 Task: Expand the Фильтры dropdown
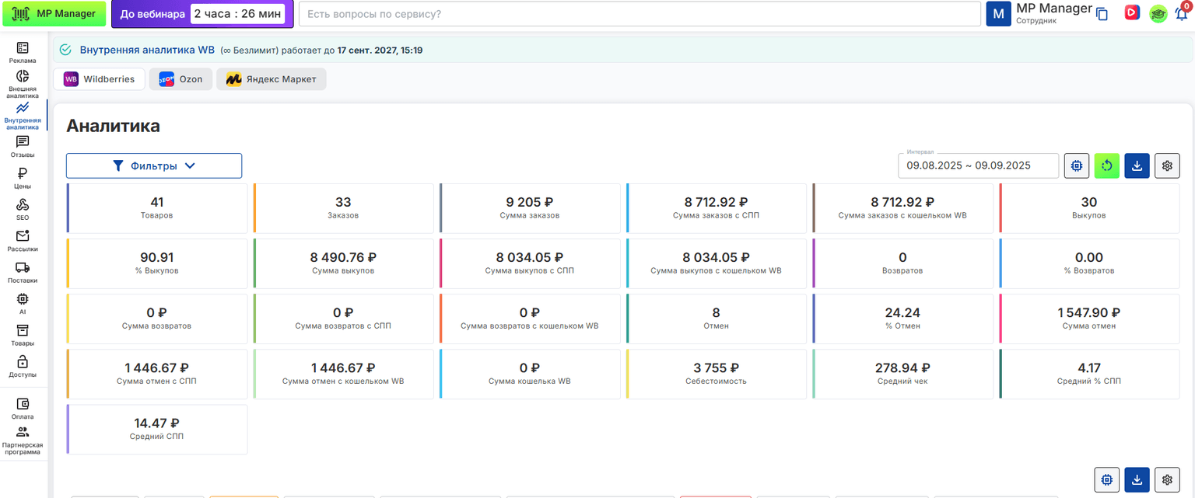(154, 165)
